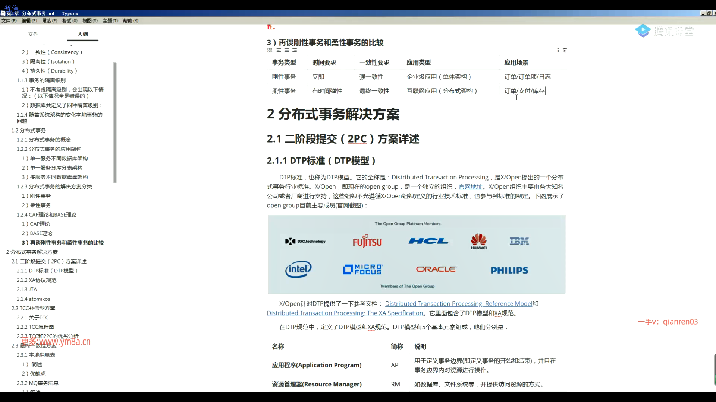Align table column center
Screen dimensions: 716x402
pos(286,50)
